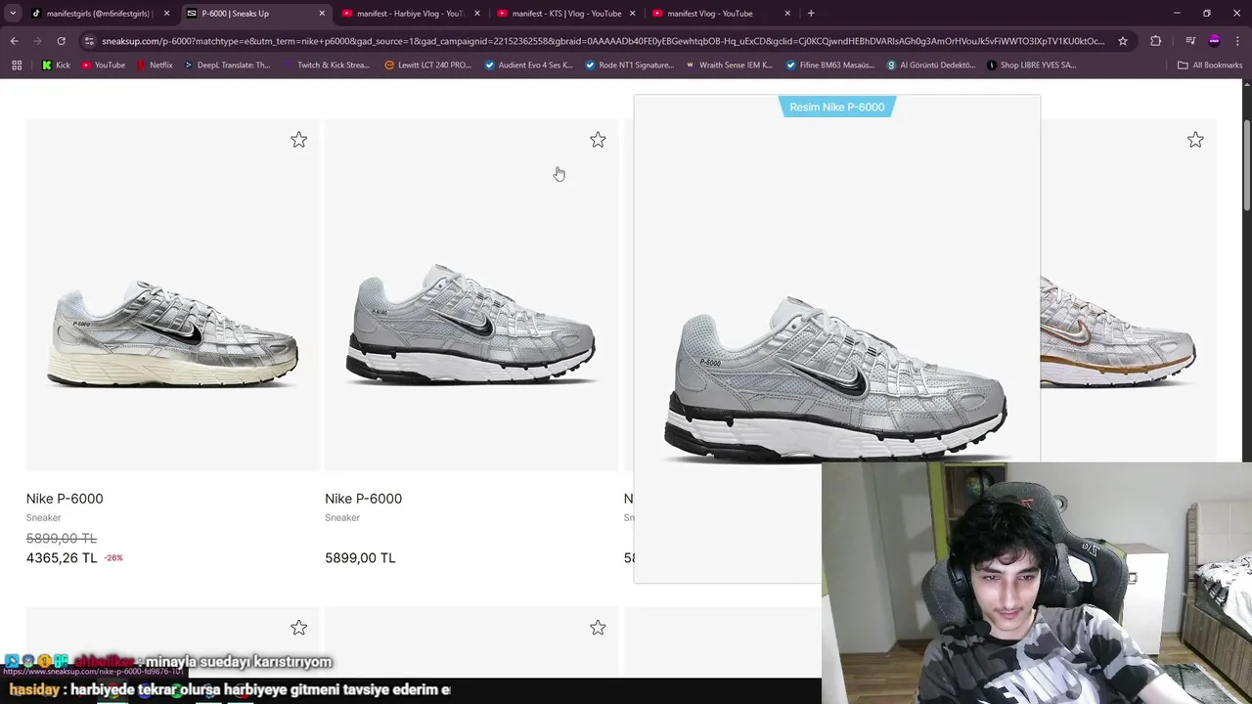Open the DeepL Translate bookmark
The image size is (1252, 704).
point(226,65)
